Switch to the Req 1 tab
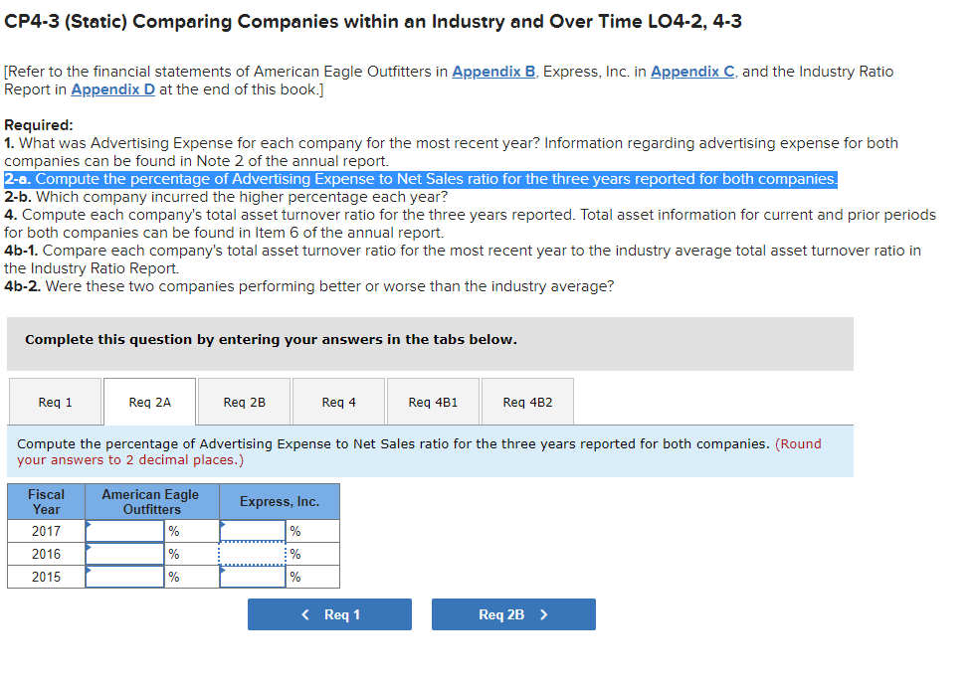 pyautogui.click(x=55, y=401)
